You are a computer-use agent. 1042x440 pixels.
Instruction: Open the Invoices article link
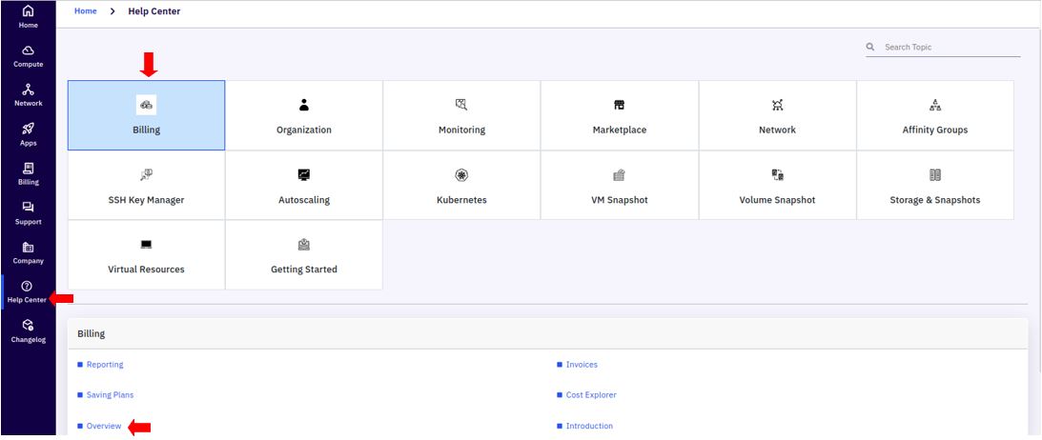[x=582, y=365]
